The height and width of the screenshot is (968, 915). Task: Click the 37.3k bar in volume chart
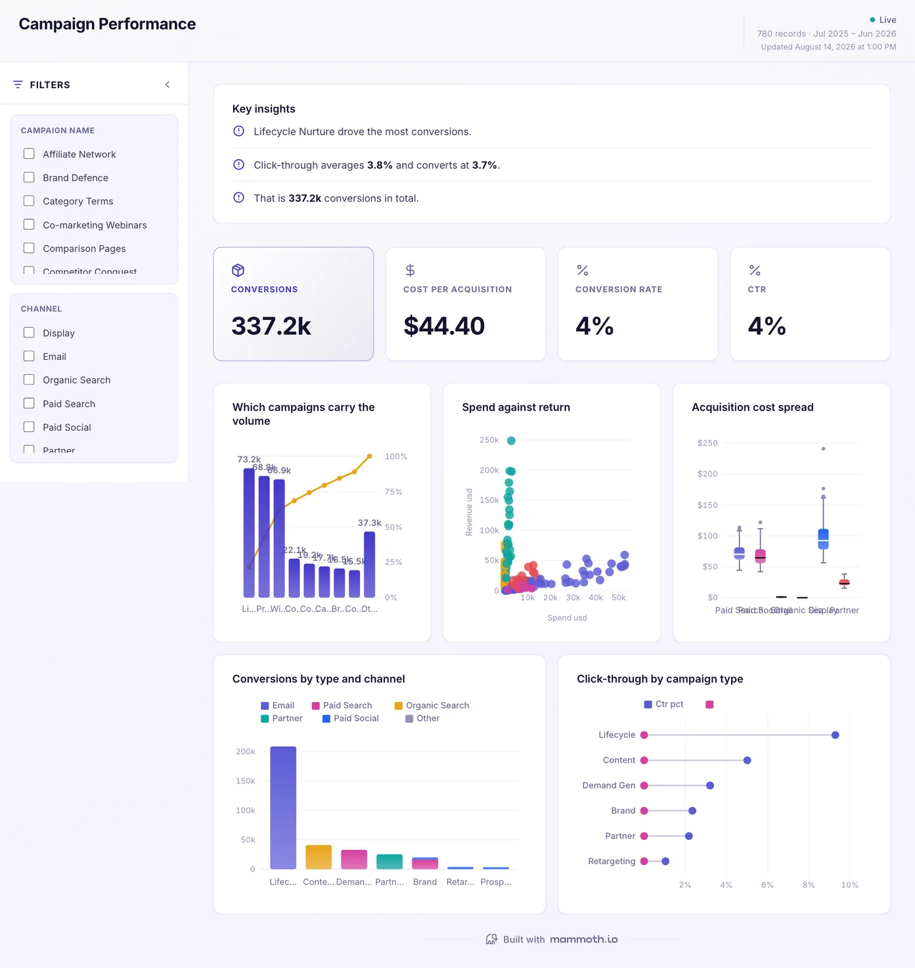tap(369, 564)
